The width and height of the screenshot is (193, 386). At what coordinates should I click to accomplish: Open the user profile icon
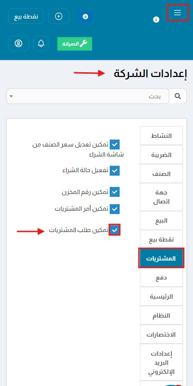click(x=19, y=43)
